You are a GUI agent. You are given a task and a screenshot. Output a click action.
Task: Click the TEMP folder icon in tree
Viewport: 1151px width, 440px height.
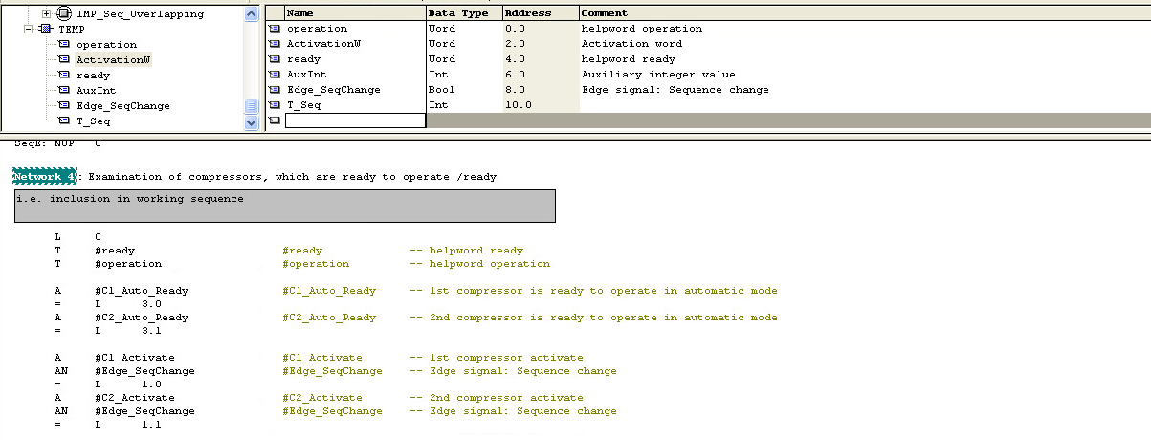pos(46,30)
